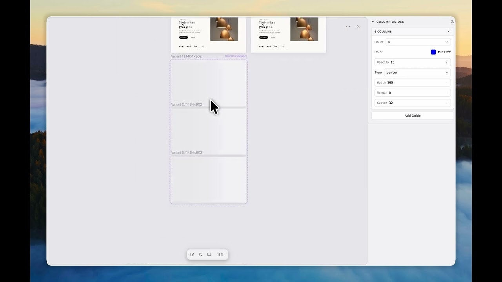Decrease Gutter using its minus stepper
The width and height of the screenshot is (502, 282).
446,103
